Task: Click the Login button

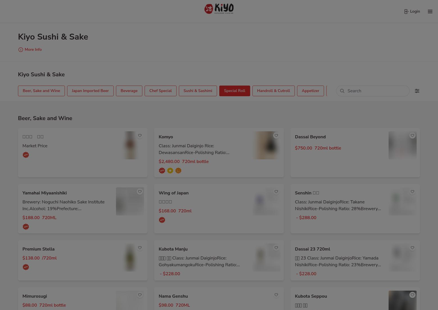Action: pos(415,12)
